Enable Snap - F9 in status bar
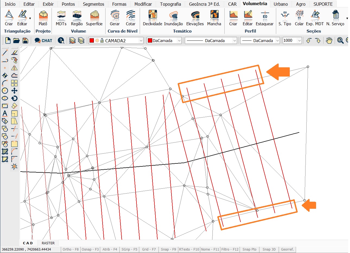This screenshot has width=350, height=253. [x=168, y=249]
